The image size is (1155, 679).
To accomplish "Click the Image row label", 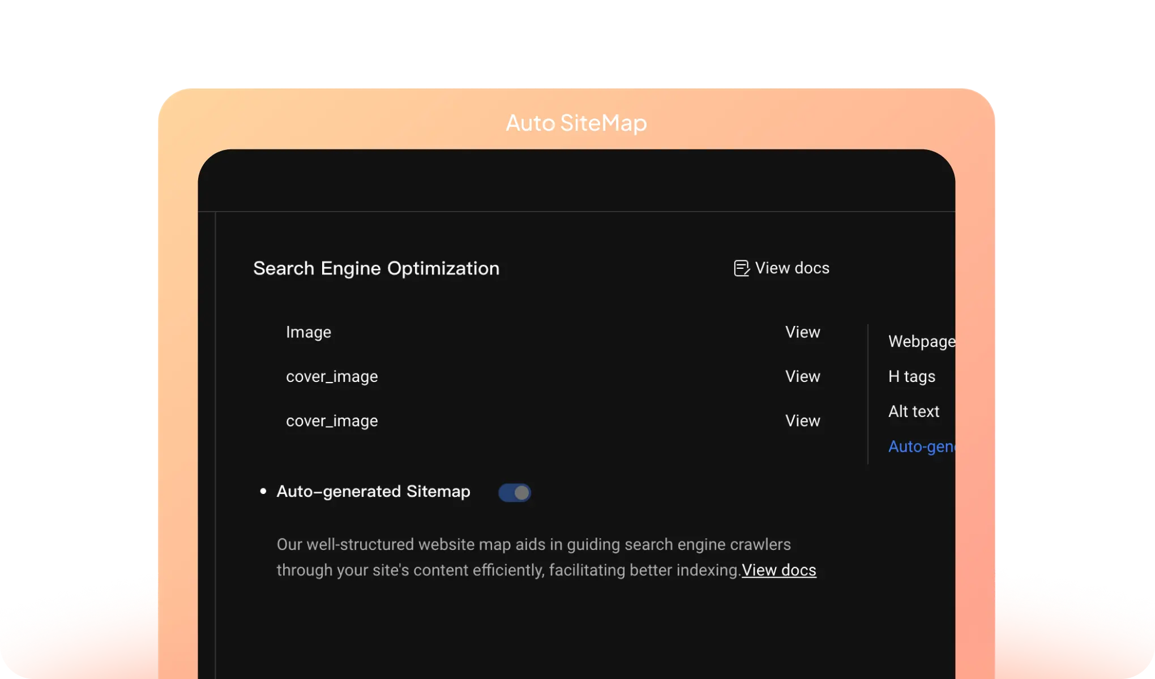I will (309, 332).
